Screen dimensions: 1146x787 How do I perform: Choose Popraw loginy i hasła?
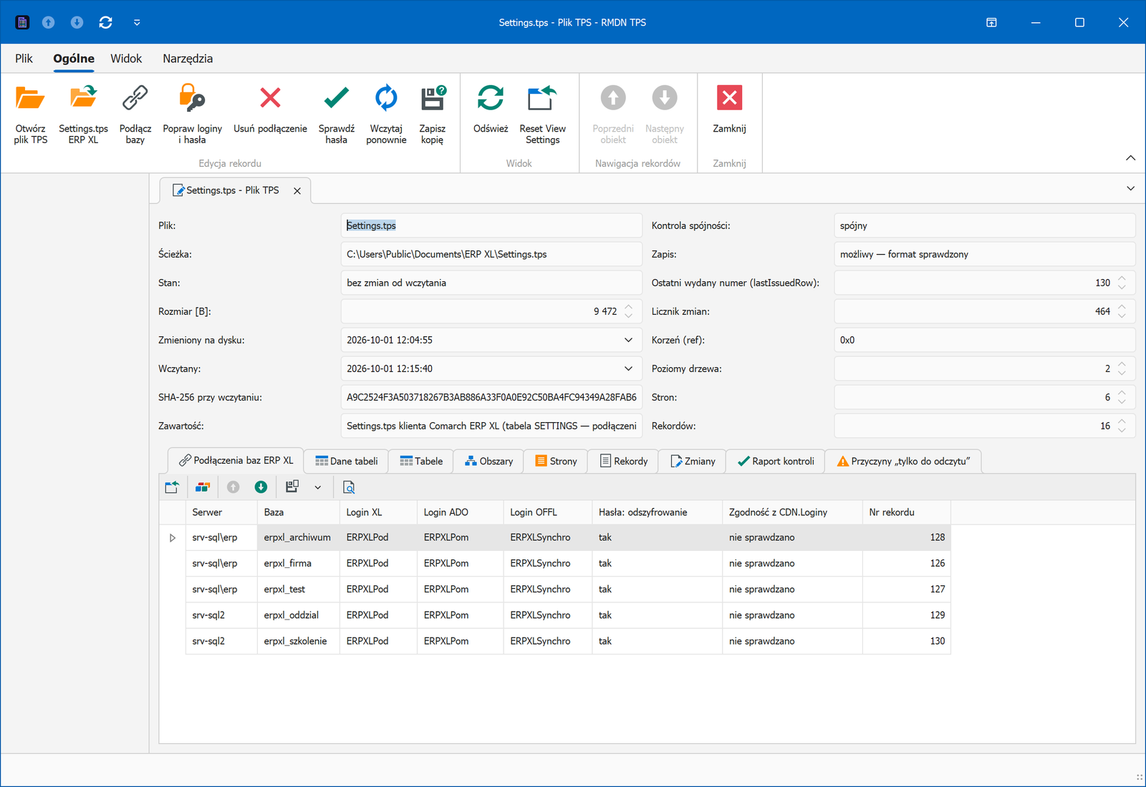coord(192,115)
